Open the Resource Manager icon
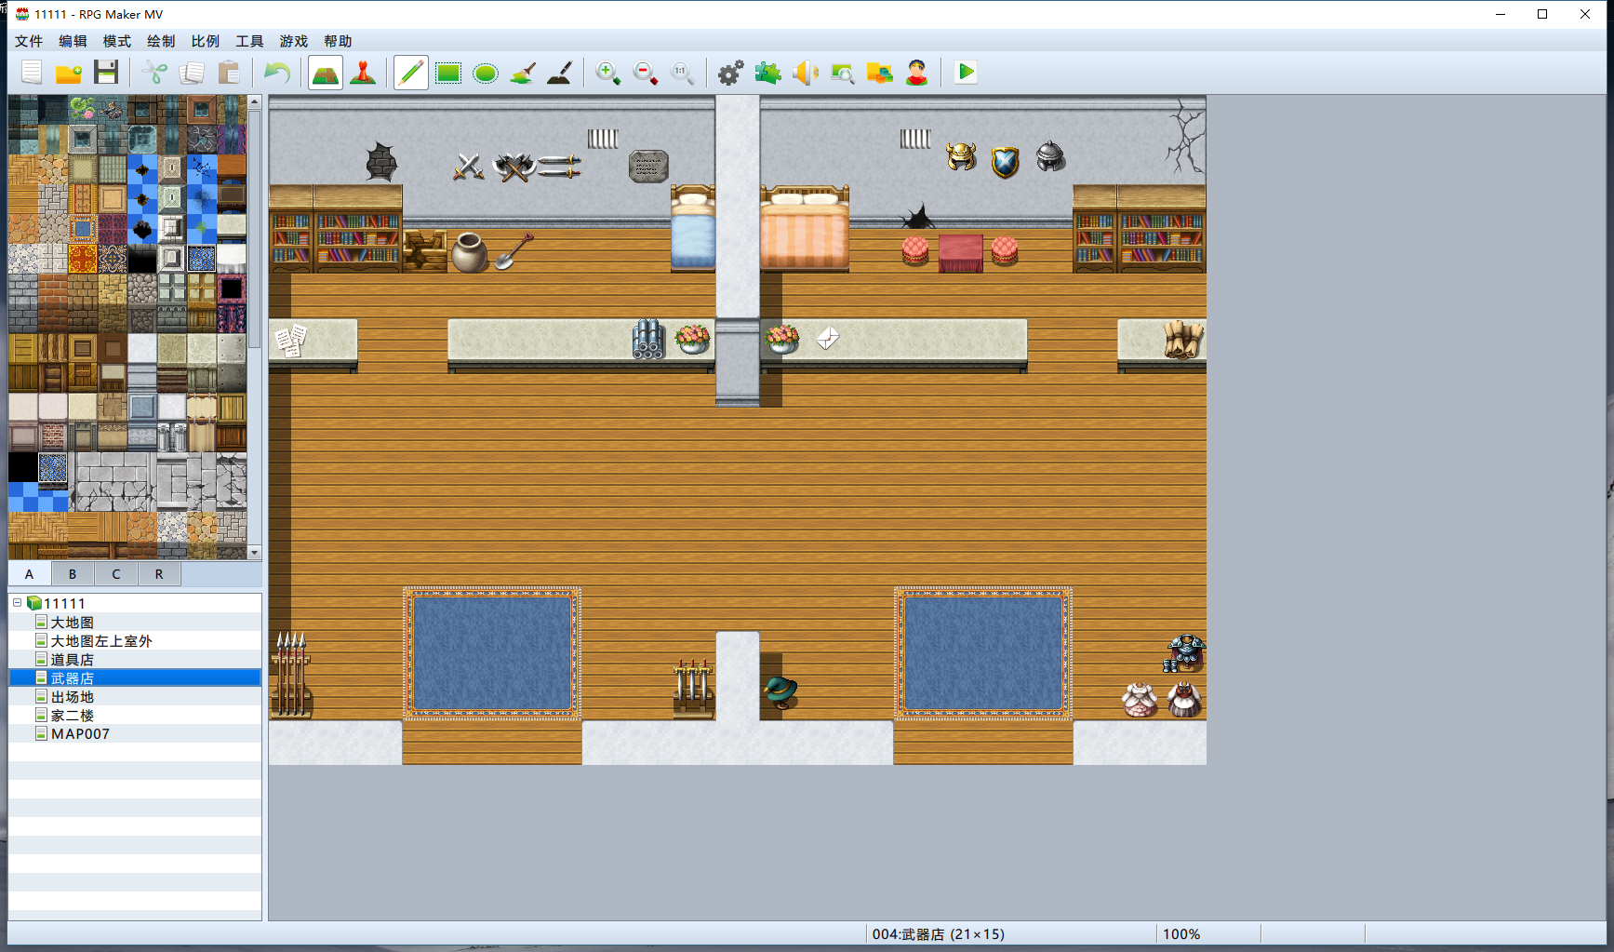1614x952 pixels. click(880, 73)
